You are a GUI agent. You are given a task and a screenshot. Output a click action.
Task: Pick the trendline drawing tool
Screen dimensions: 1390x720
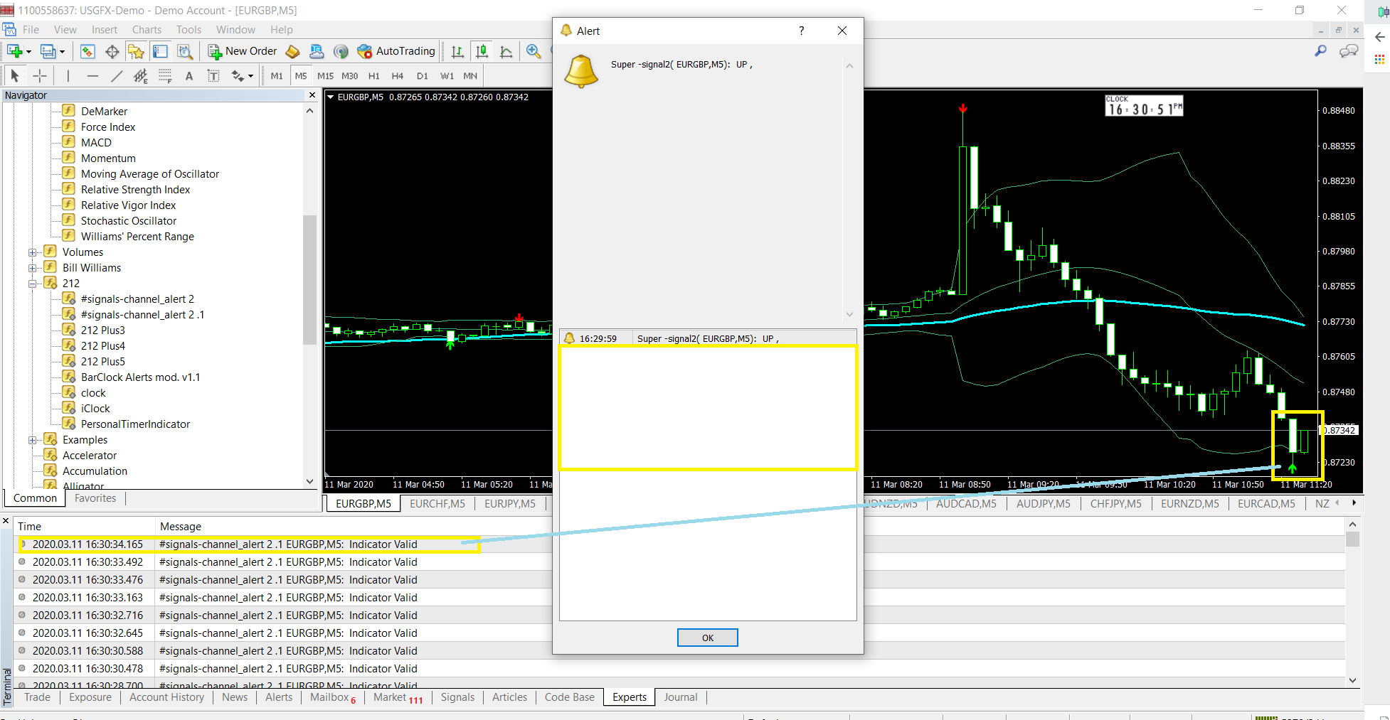coord(117,76)
